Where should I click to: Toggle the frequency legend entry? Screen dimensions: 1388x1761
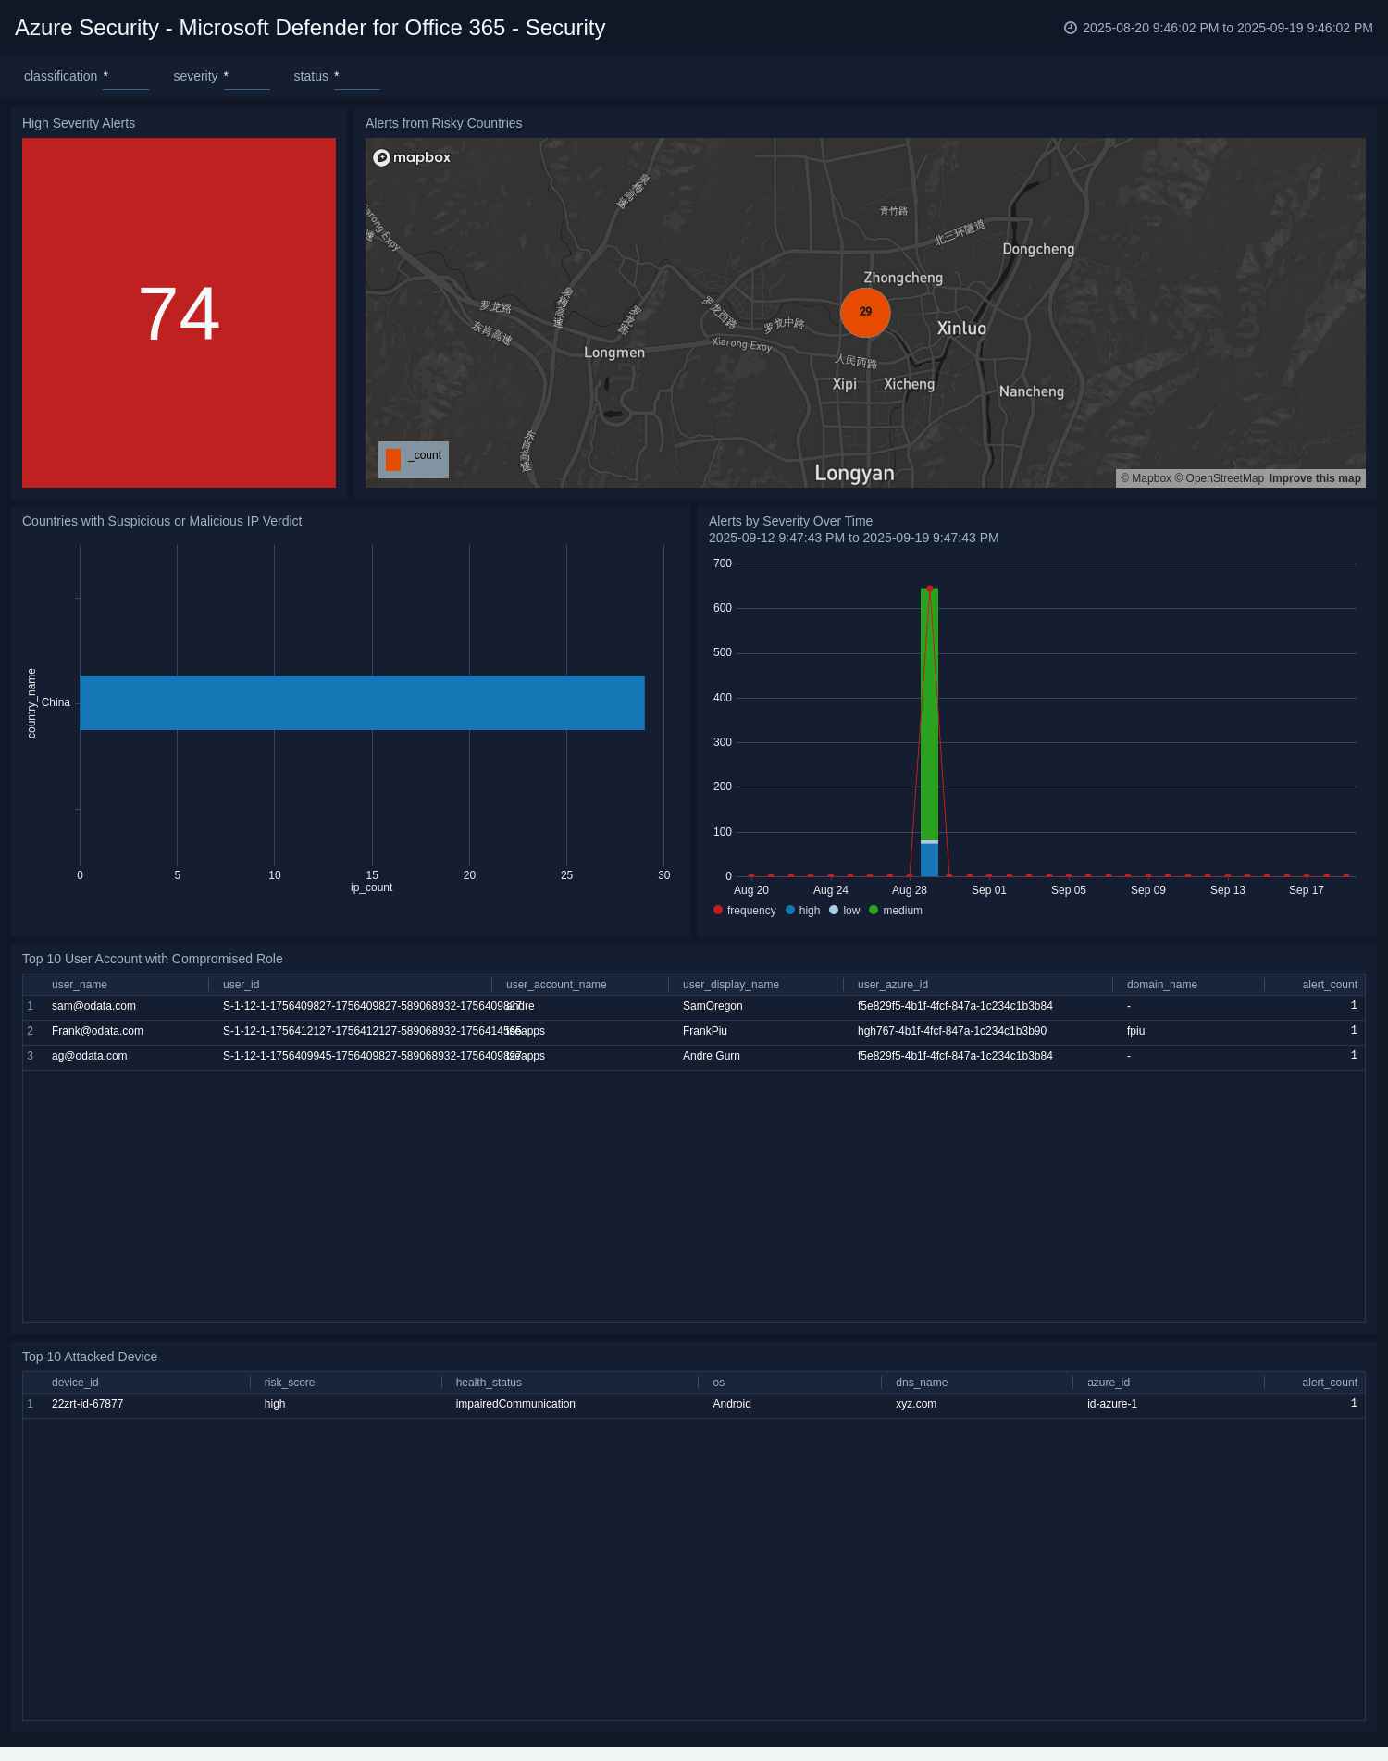click(745, 911)
